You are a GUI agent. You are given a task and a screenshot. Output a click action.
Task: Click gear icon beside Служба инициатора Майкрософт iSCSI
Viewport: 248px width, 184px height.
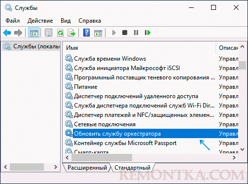pyautogui.click(x=69, y=68)
